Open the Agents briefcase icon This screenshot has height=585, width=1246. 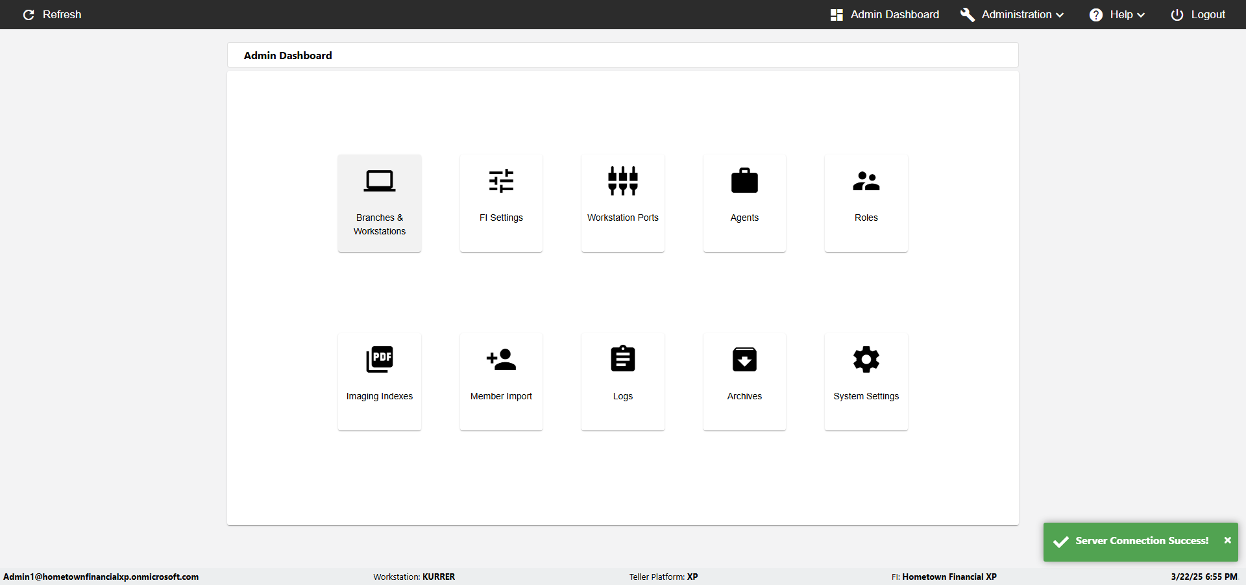pos(744,181)
